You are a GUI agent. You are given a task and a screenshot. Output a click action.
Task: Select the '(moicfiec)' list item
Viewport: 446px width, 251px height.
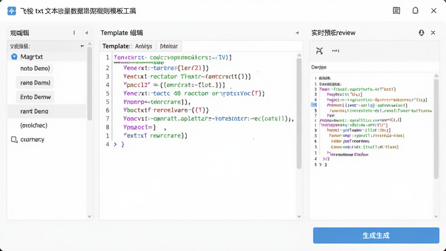point(34,125)
